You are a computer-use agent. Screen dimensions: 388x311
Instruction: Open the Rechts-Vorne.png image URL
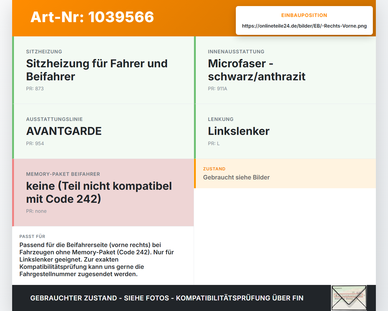[304, 26]
